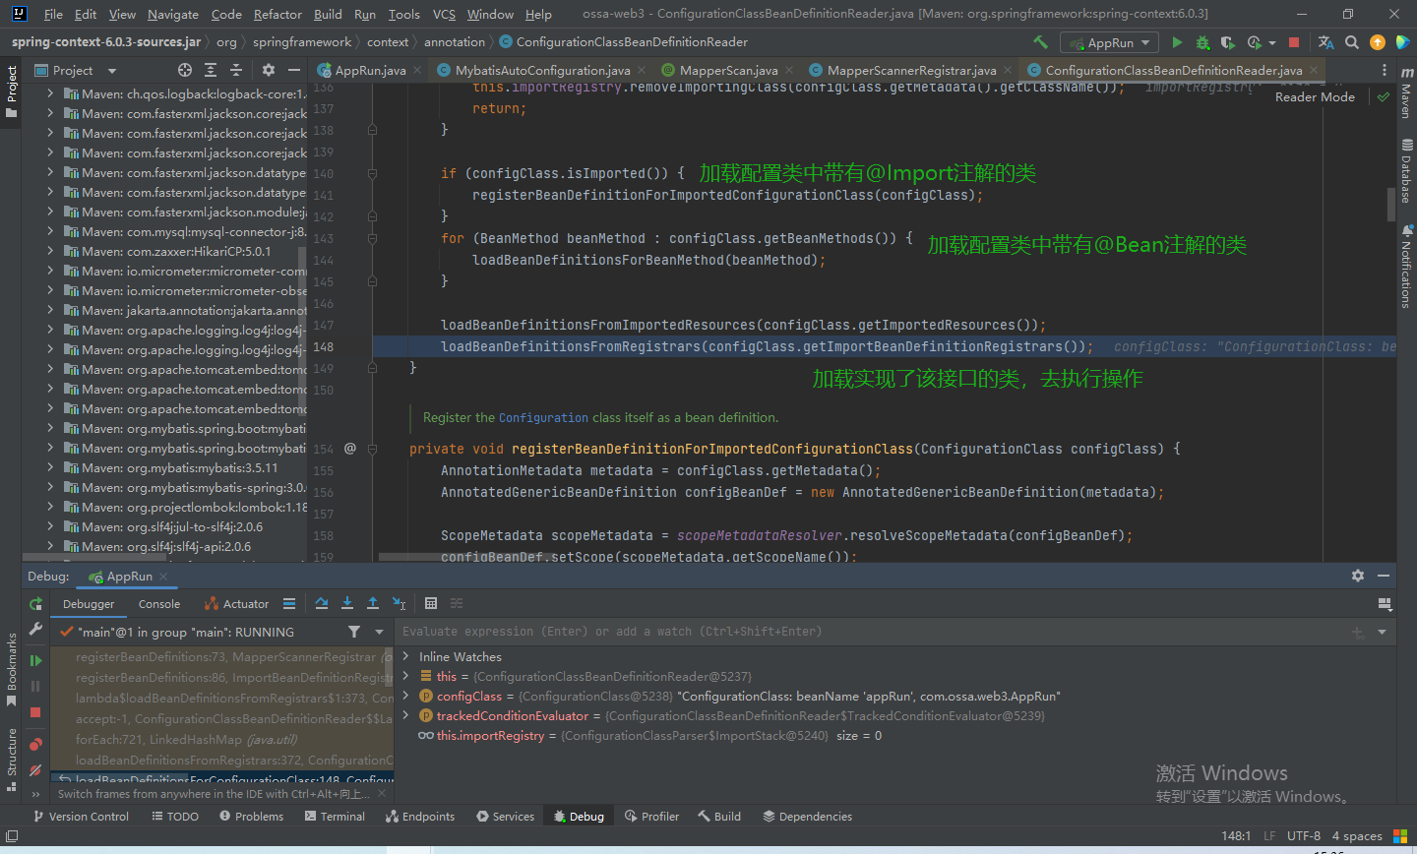Select opened file in Project panel
The image size is (1417, 854).
(185, 70)
